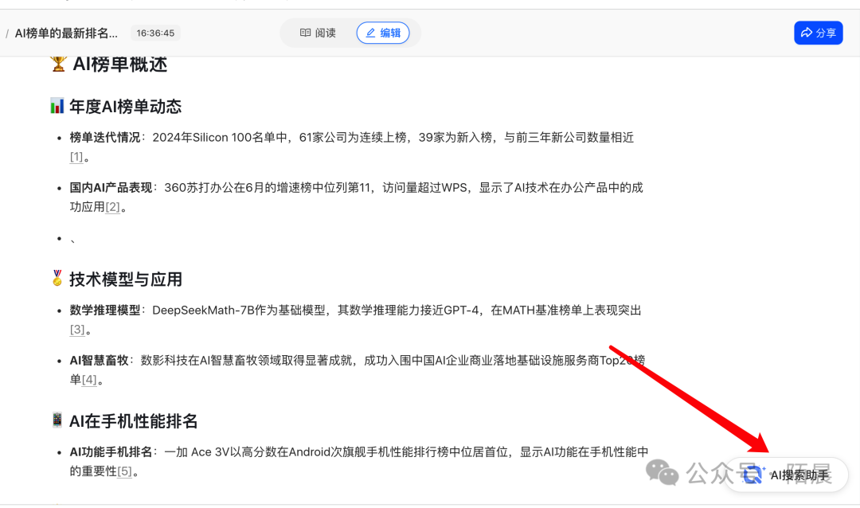Image resolution: width=860 pixels, height=508 pixels.
Task: Click the medal icon beside 技术模型与应用
Action: 57,278
